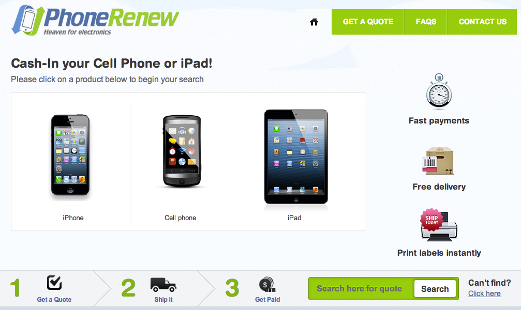Choose the iPhone product image
This screenshot has height=310, width=521.
pyautogui.click(x=70, y=156)
